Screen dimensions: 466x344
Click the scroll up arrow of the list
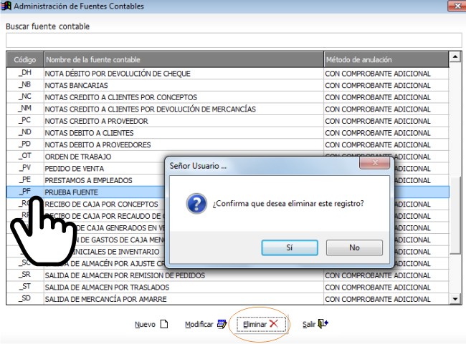[455, 56]
